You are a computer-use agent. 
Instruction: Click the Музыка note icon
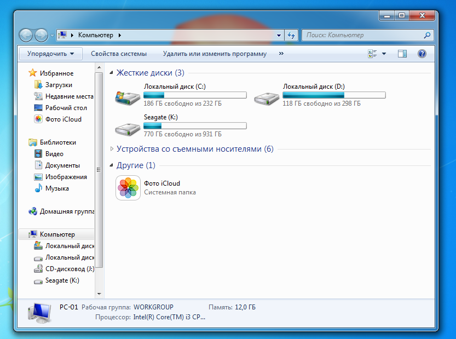[x=38, y=188]
